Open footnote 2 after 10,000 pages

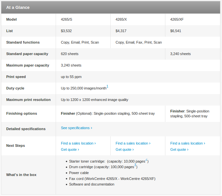[x=146, y=160]
